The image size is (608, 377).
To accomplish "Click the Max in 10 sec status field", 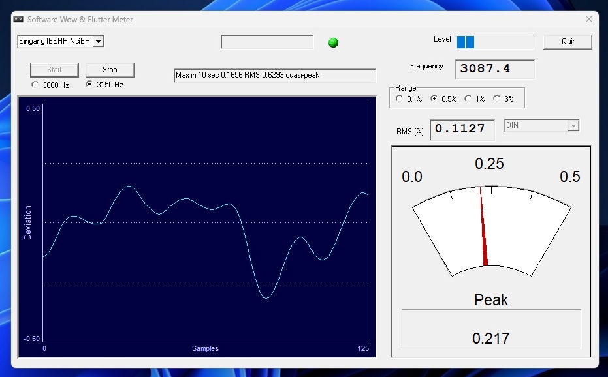I will click(x=275, y=75).
